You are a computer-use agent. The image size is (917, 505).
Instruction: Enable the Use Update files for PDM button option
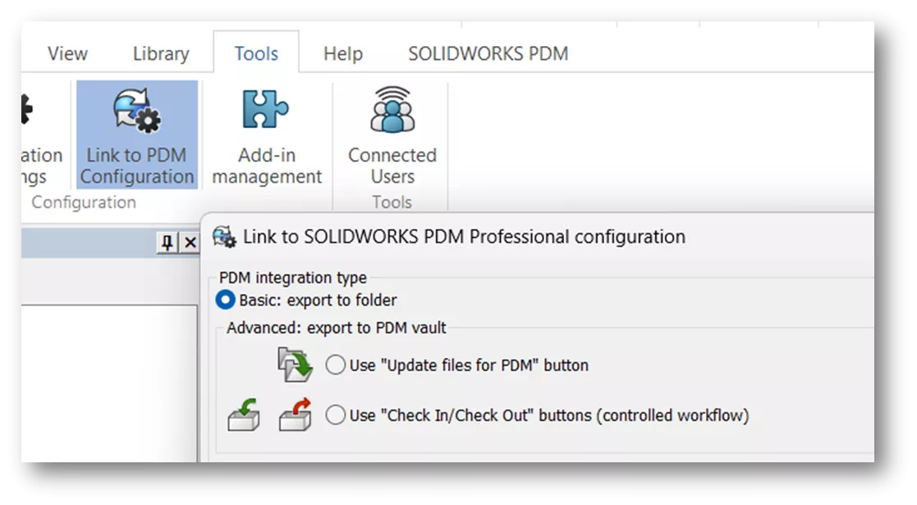pyautogui.click(x=335, y=365)
